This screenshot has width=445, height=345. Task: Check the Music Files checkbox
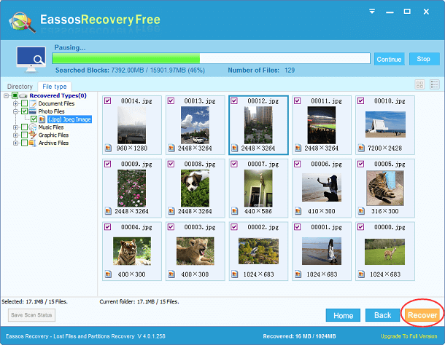(24, 127)
